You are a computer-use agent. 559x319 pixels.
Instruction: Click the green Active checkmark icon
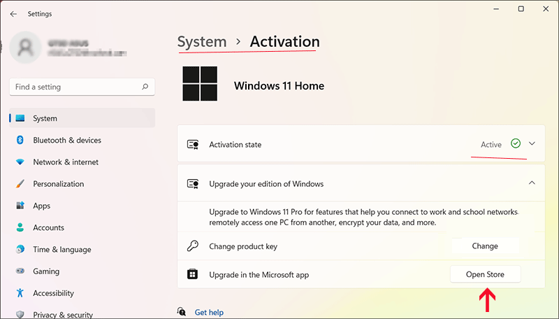516,143
